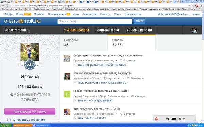Open Игры link
Image resolution: width=204 pixels, height=127 pixels.
(76, 14)
